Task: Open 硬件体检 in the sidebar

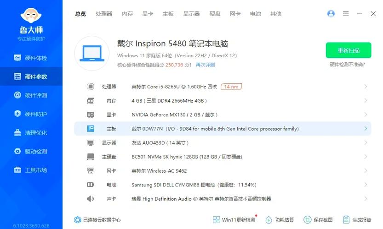Action: click(x=31, y=58)
